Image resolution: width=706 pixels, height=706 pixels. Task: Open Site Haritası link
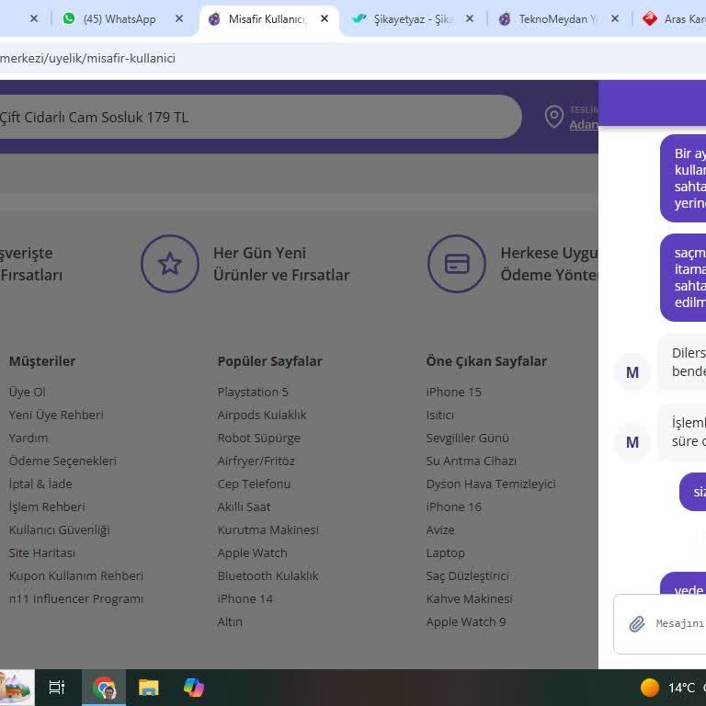[42, 552]
